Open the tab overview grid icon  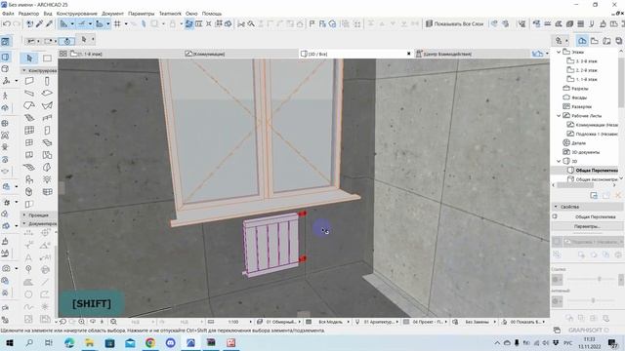point(62,54)
